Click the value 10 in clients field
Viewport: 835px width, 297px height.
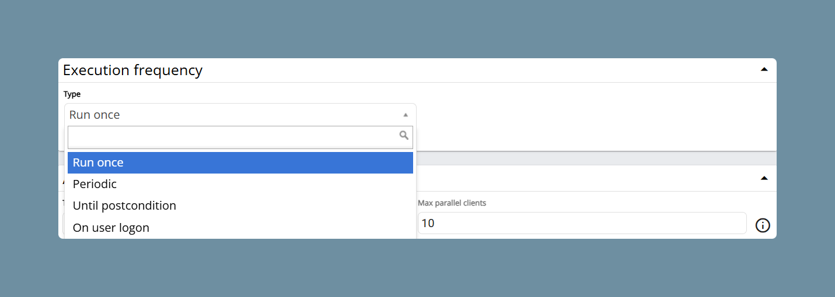point(428,223)
